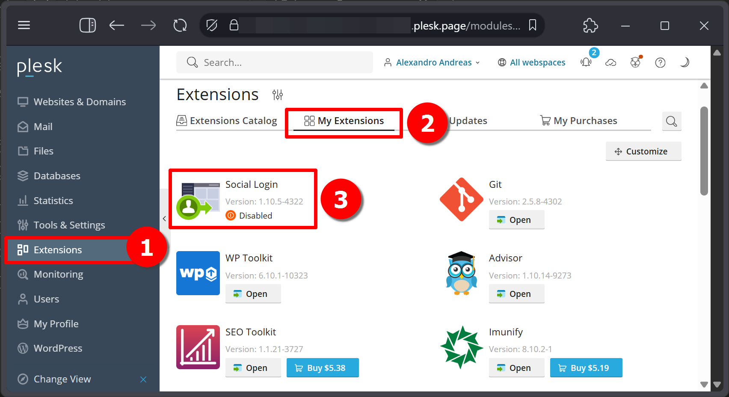Buy Imunify for $5.19
This screenshot has height=397, width=729.
coord(586,368)
